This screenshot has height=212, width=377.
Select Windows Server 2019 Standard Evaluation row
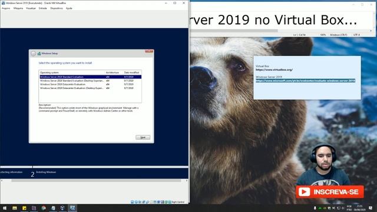tap(90, 77)
